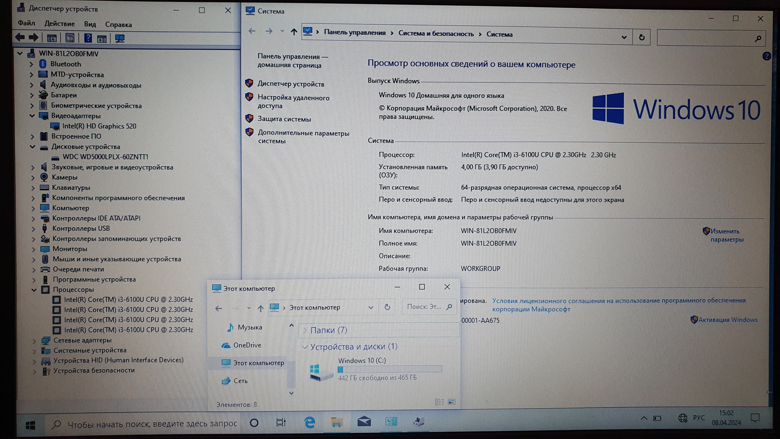Open Microsoft Edge from the taskbar
The image size is (780, 439).
(x=310, y=422)
